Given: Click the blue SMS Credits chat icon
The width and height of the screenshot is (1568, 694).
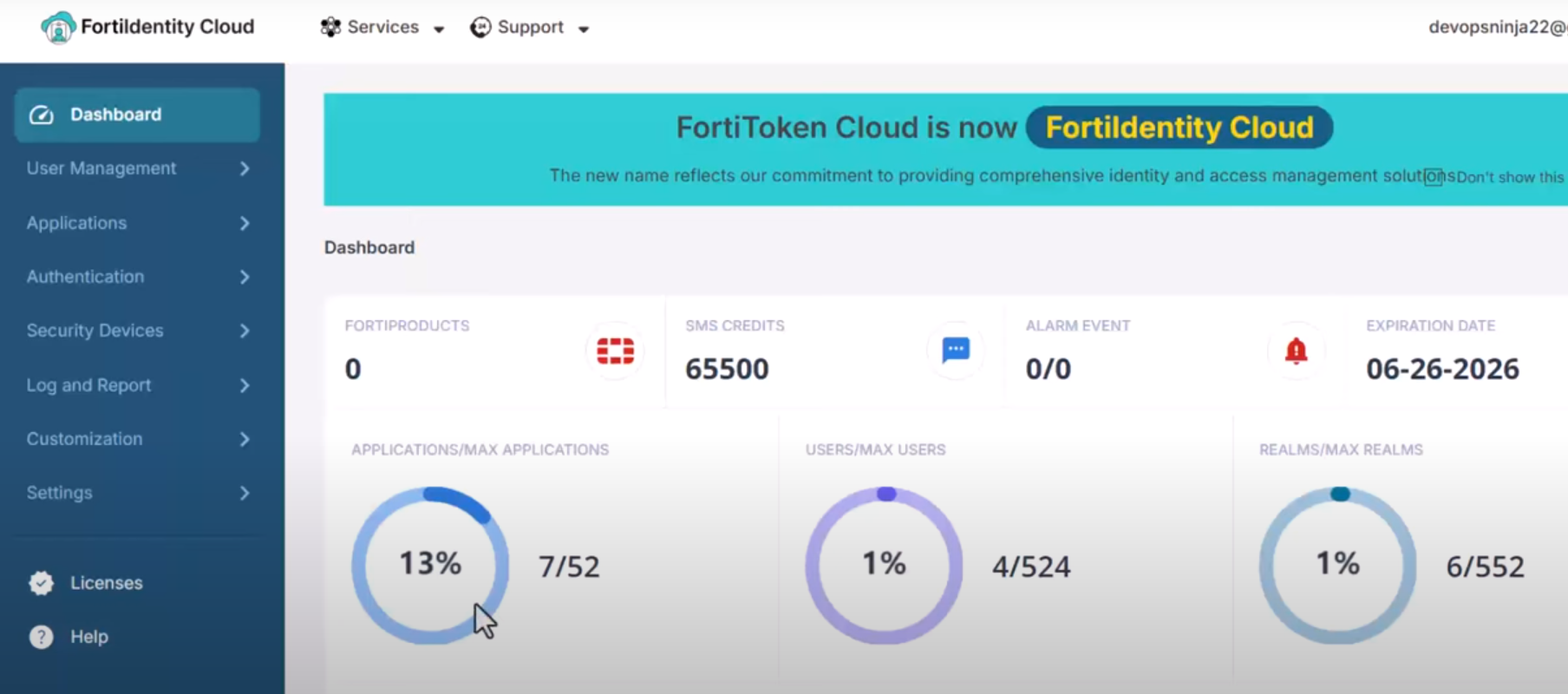Looking at the screenshot, I should tap(956, 350).
